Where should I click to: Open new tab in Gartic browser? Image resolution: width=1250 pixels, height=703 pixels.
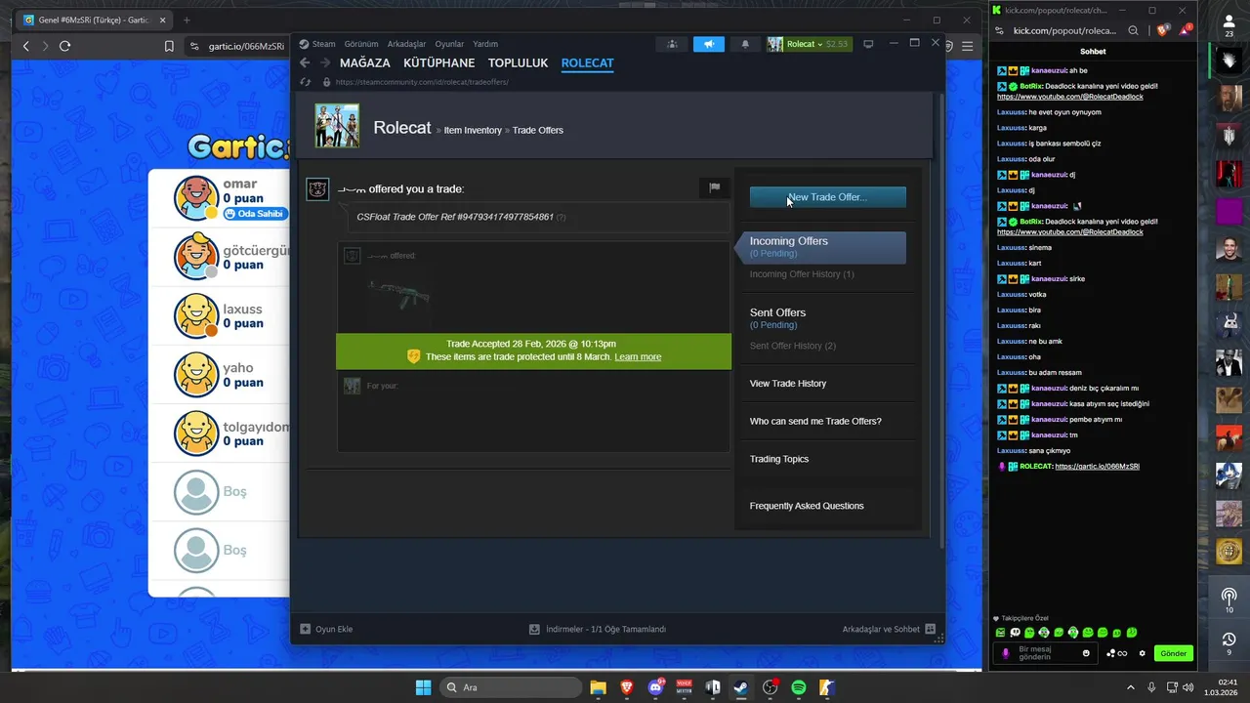(187, 20)
